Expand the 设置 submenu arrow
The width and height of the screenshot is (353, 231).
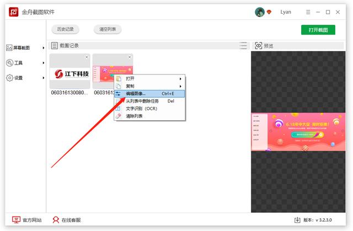(x=43, y=78)
